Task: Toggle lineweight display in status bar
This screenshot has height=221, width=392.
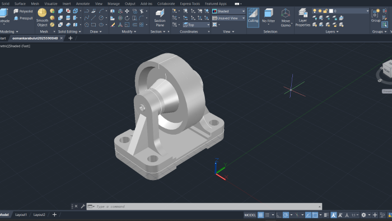Action: coord(326,215)
